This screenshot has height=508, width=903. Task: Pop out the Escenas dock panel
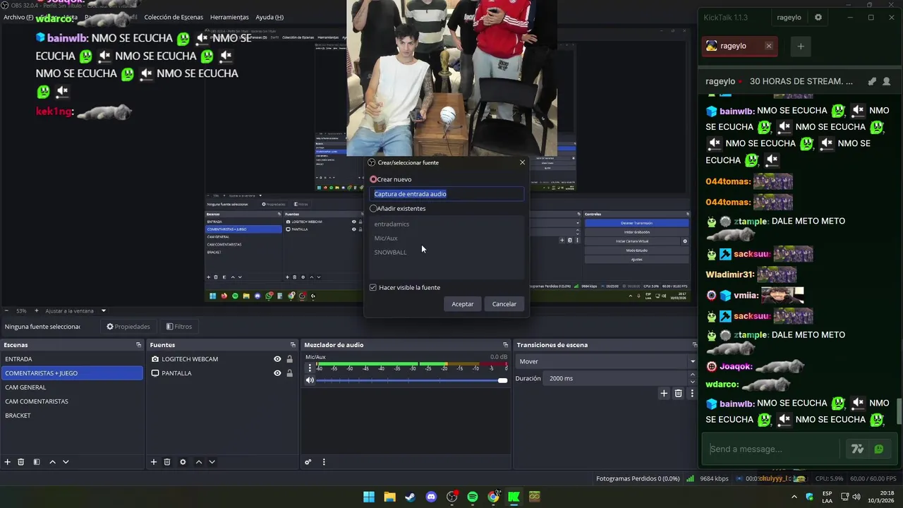138,345
